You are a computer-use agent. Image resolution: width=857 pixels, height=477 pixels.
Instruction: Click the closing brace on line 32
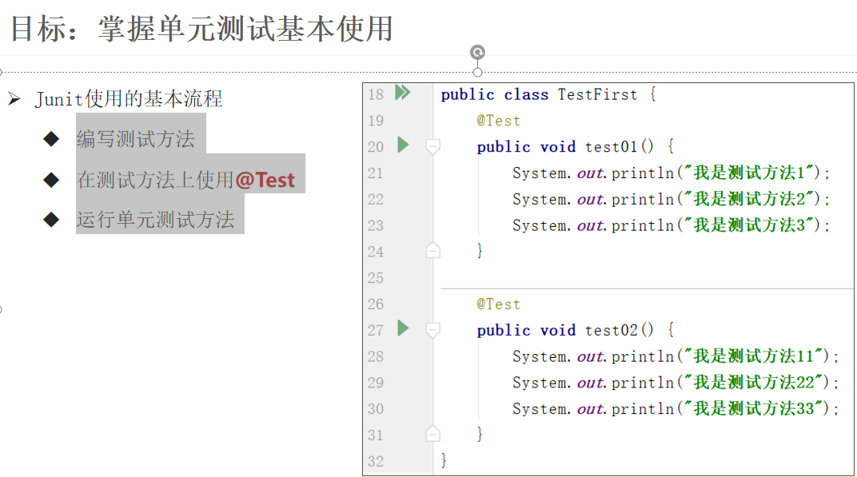[444, 460]
